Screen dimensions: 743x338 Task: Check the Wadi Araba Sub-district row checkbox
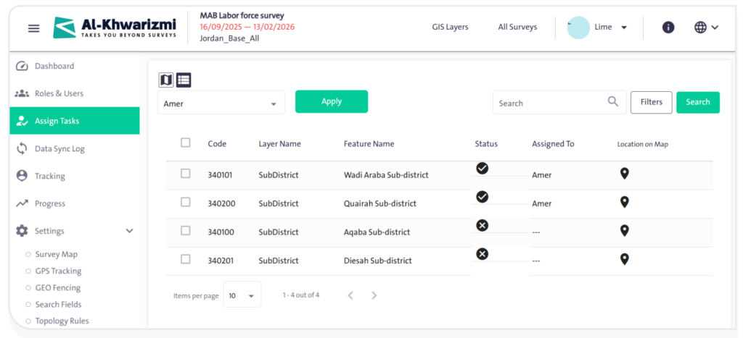pyautogui.click(x=186, y=174)
